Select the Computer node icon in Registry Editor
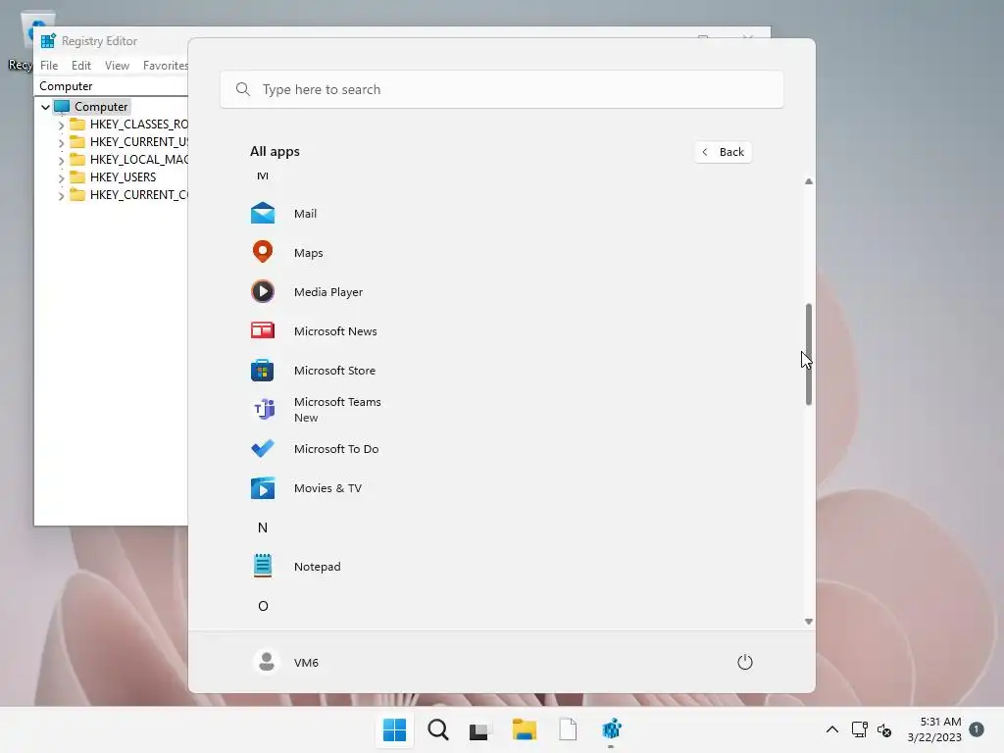The width and height of the screenshot is (1004, 753). coord(62,106)
